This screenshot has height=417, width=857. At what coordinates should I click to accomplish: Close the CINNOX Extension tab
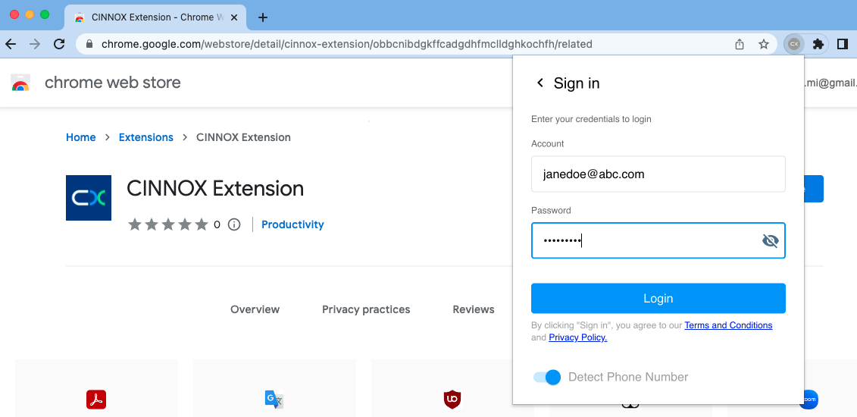(234, 17)
